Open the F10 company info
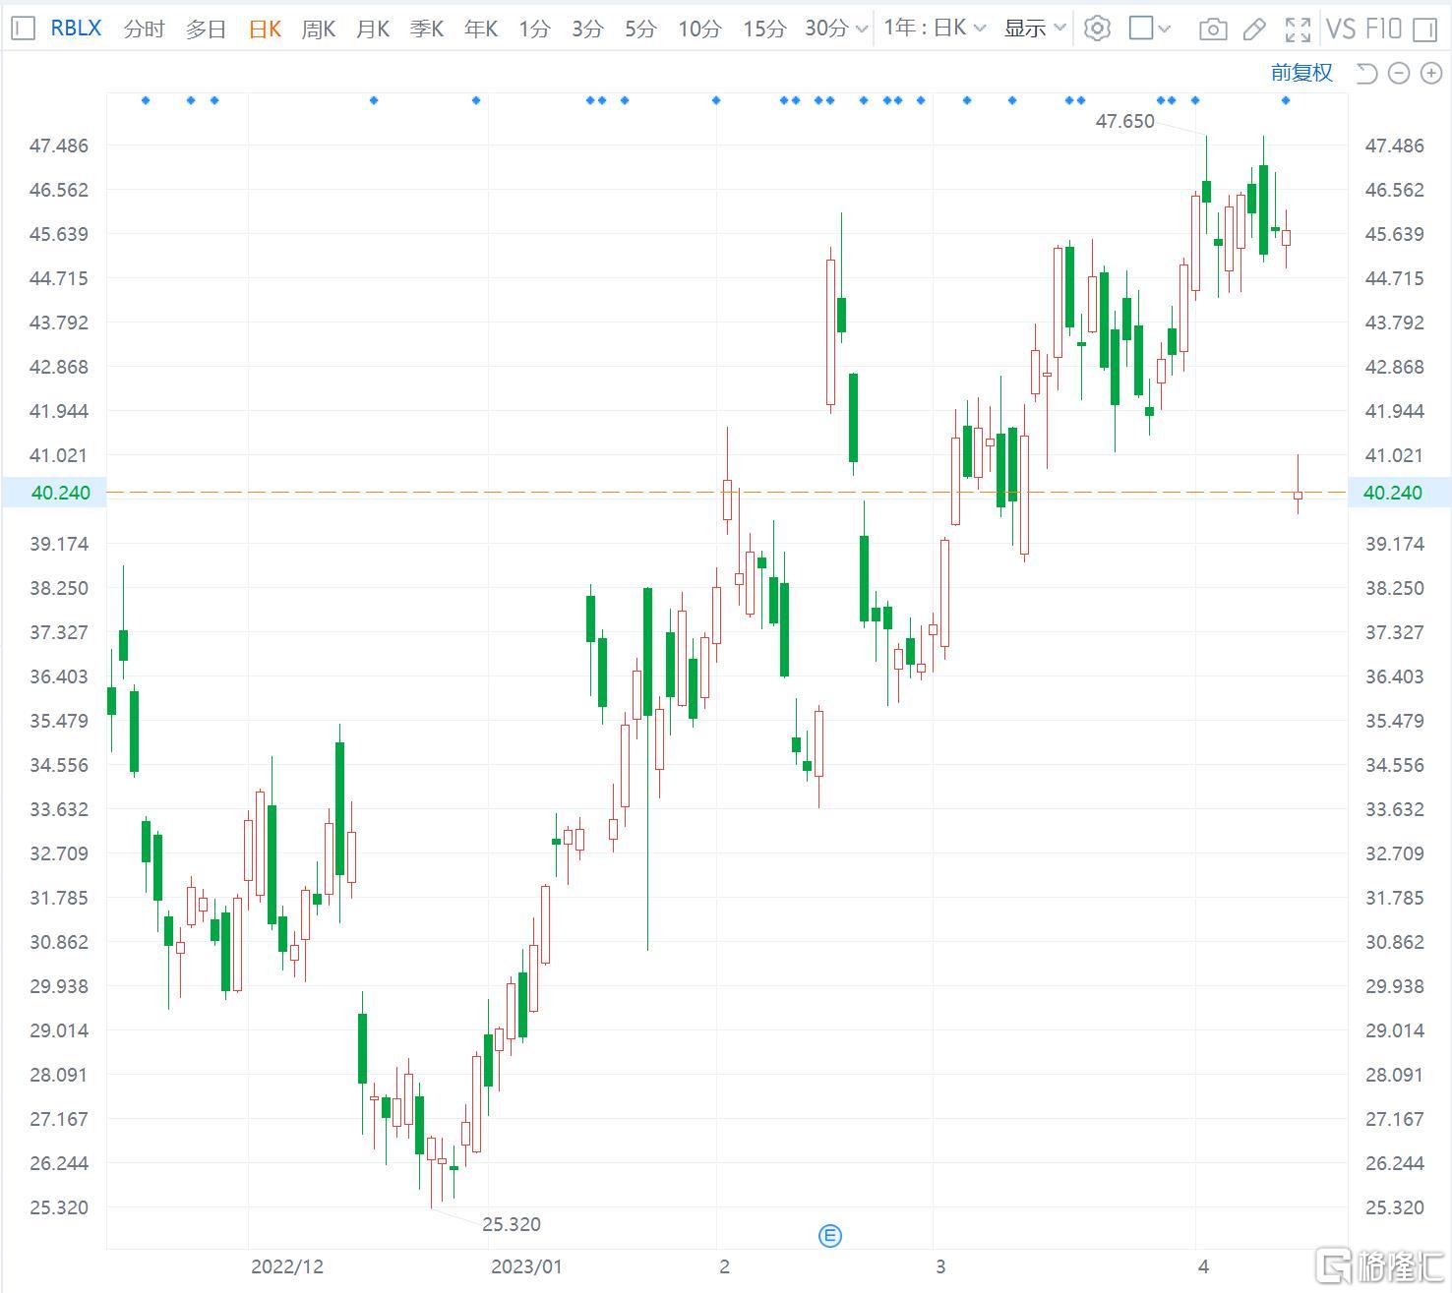Image resolution: width=1452 pixels, height=1293 pixels. point(1382,29)
